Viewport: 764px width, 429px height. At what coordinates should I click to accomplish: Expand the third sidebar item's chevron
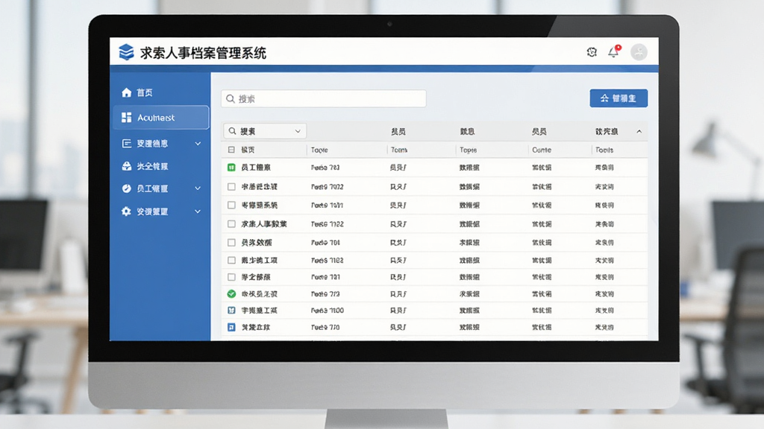198,144
